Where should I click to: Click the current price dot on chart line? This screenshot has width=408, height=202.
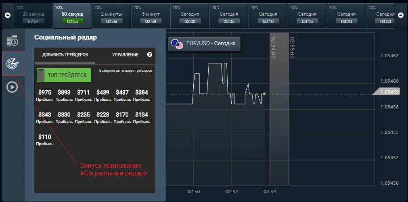pyautogui.click(x=264, y=94)
